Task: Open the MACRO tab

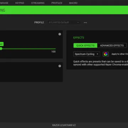Action: pyautogui.click(x=73, y=3)
